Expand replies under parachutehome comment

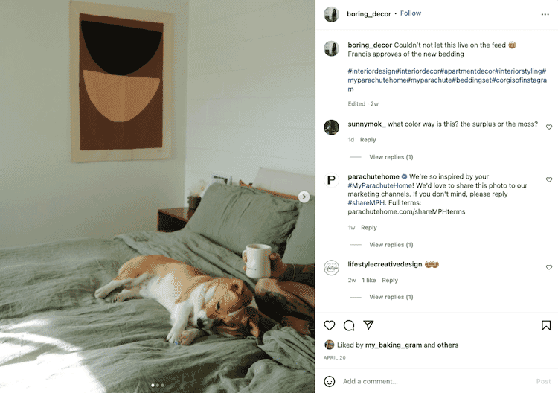pyautogui.click(x=391, y=245)
